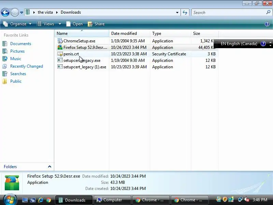The height and width of the screenshot is (205, 273).
Task: Click the Share toolbar button
Action: [x=96, y=24]
